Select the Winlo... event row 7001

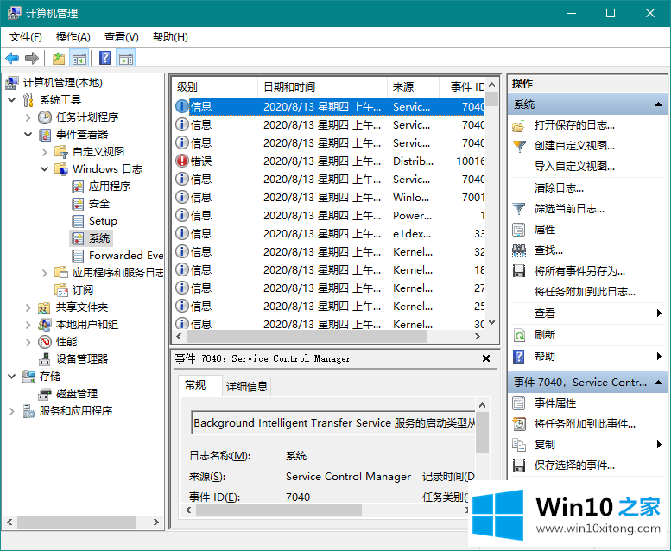[329, 198]
